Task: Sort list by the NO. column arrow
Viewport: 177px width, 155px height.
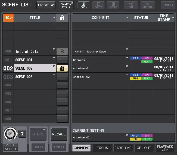Action: point(12,18)
